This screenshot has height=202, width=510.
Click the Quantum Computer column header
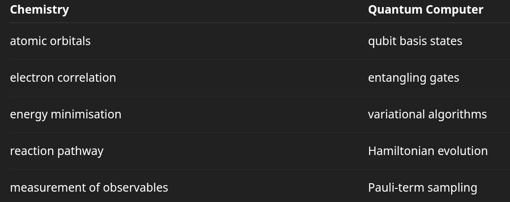point(425,10)
